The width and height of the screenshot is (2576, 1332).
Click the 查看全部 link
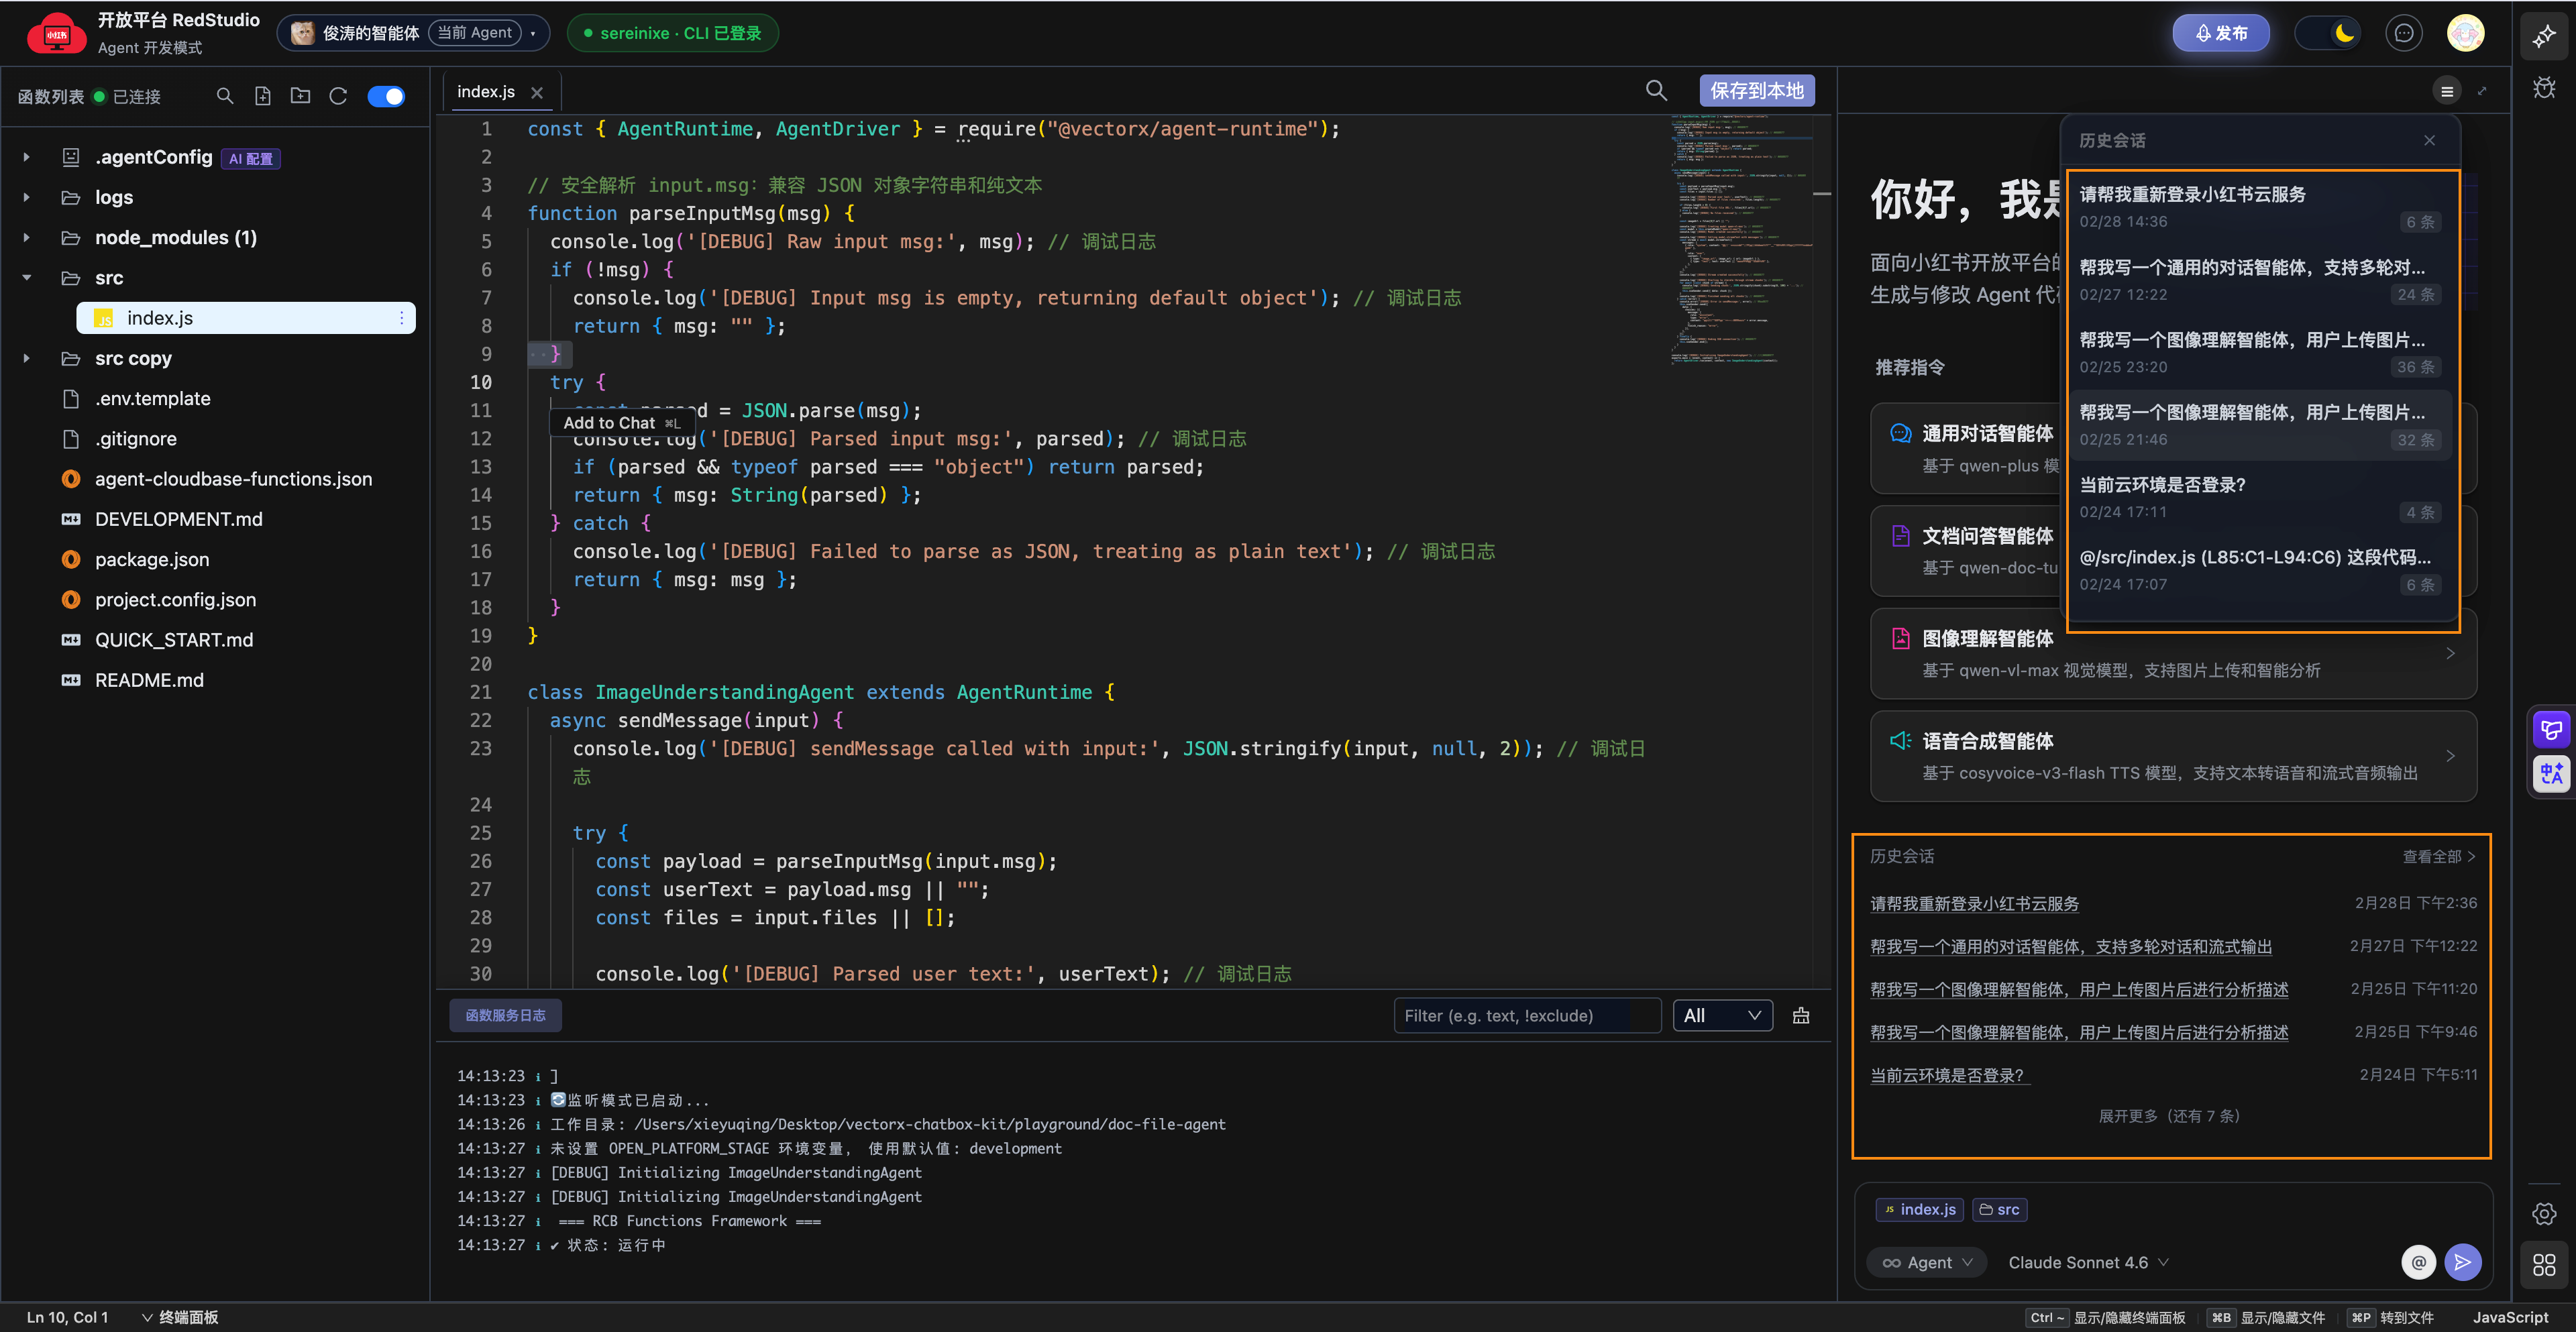point(2438,856)
